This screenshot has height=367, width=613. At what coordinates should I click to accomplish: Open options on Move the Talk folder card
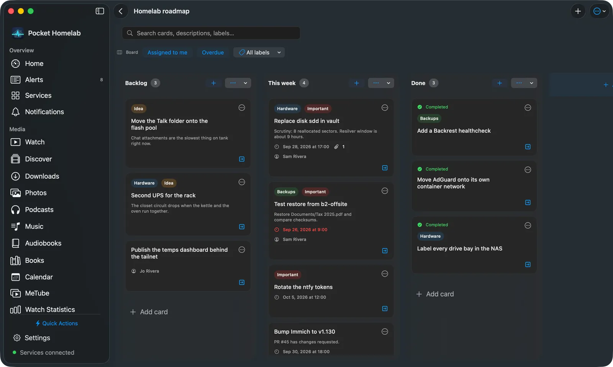pyautogui.click(x=242, y=108)
